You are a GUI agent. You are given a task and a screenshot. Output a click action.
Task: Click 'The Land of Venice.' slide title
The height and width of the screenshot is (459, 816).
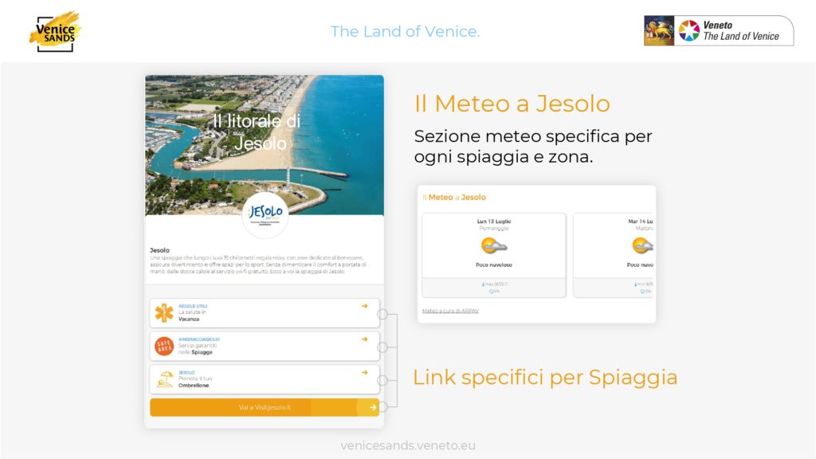[406, 32]
